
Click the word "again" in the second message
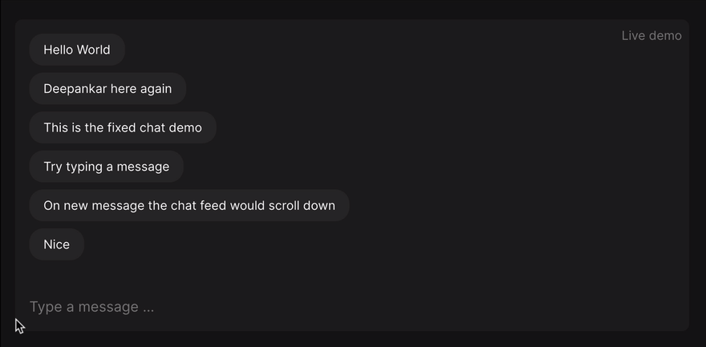156,88
